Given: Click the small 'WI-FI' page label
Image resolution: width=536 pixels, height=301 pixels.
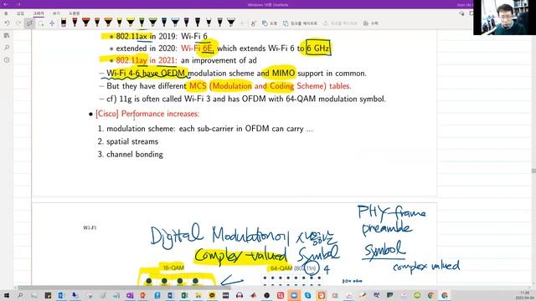Looking at the screenshot, I should tap(90, 227).
